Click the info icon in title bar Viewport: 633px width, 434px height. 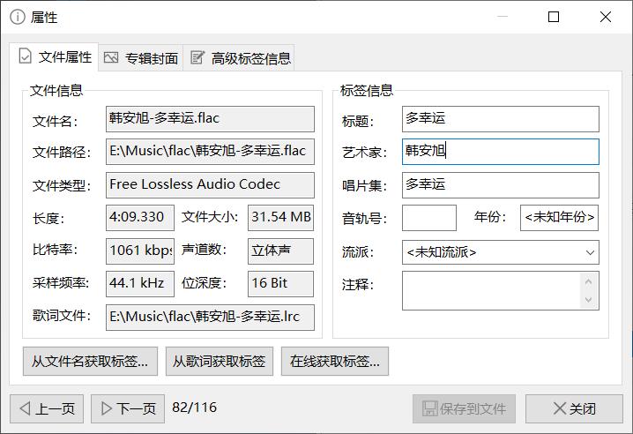coord(18,18)
